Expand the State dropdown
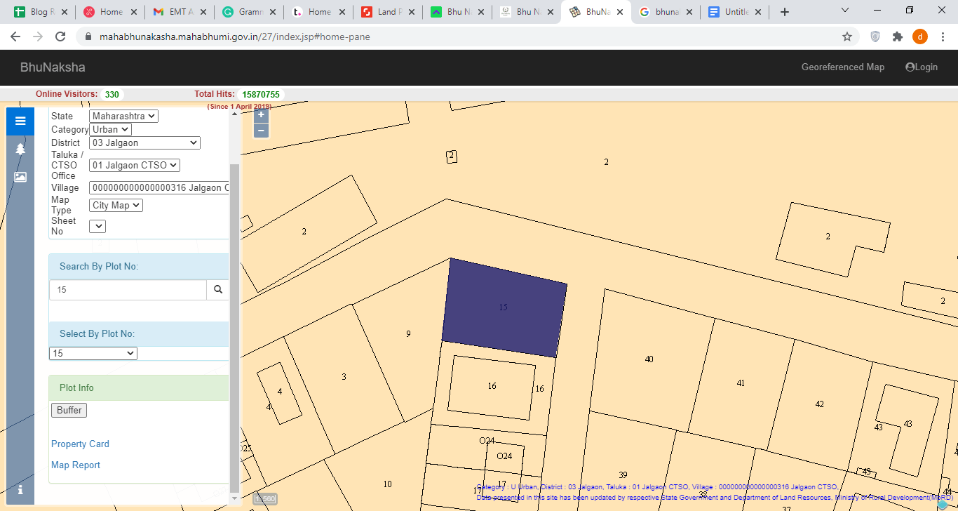Viewport: 958px width, 511px height. click(x=123, y=116)
